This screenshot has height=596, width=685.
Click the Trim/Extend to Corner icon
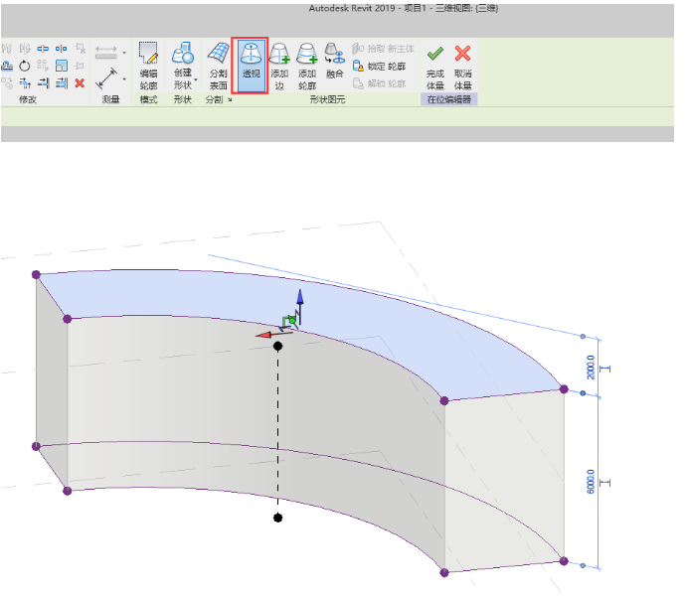click(x=25, y=83)
